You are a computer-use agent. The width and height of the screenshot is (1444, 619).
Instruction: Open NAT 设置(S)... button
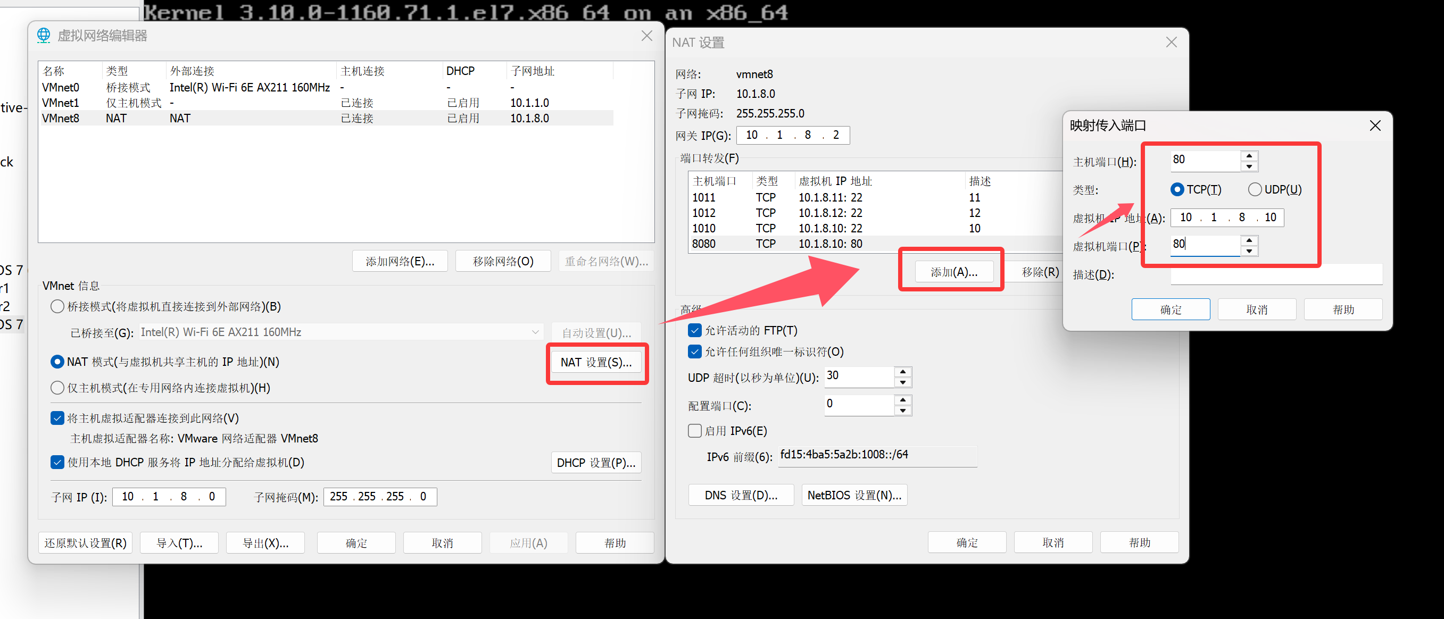pyautogui.click(x=596, y=363)
